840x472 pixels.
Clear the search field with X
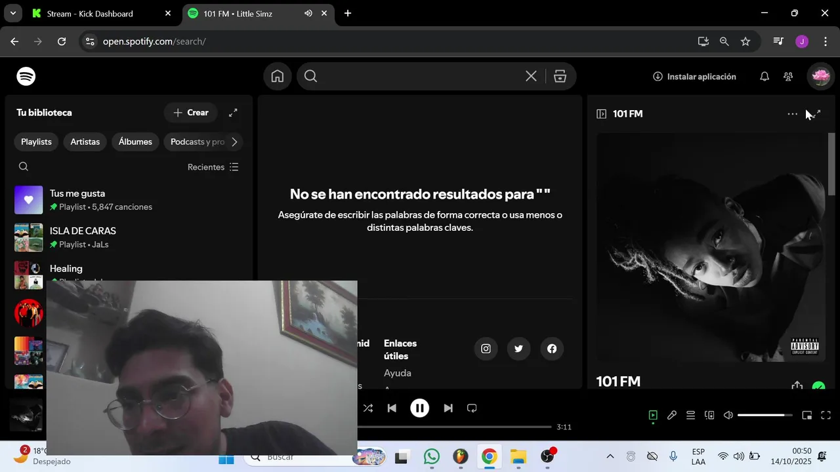pos(531,77)
